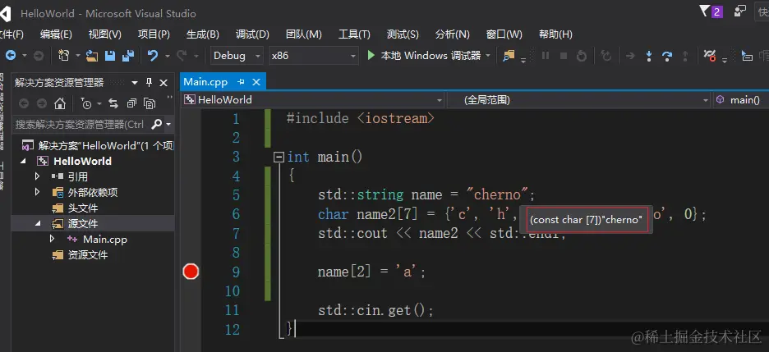Expand the 外部依赖项 tree node
The image size is (769, 352).
[37, 192]
